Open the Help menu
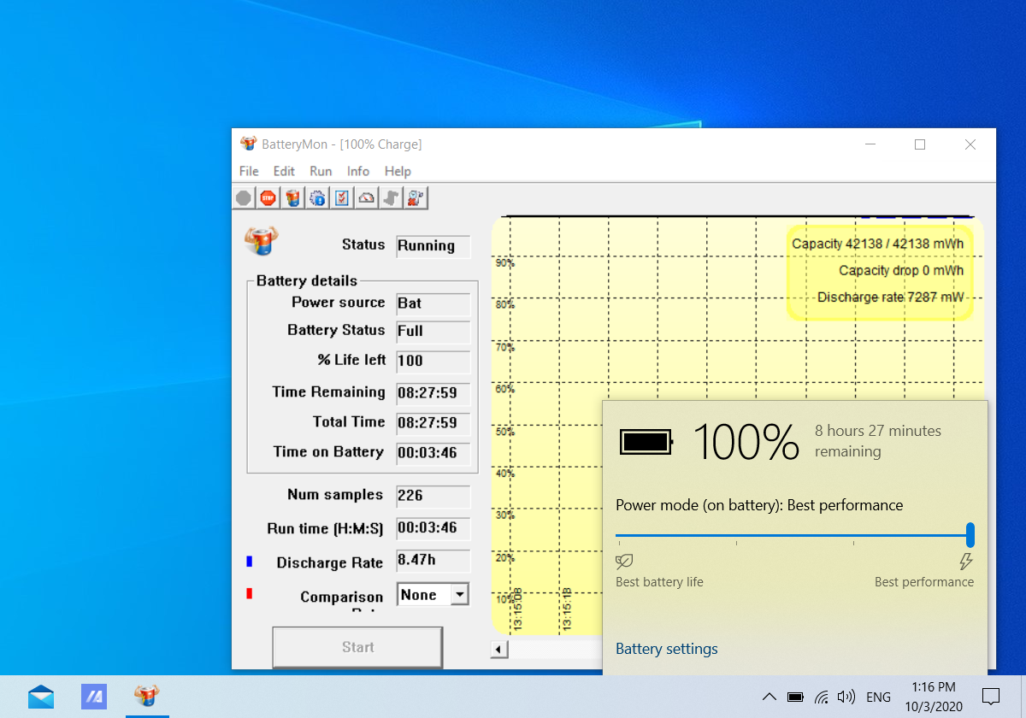 click(x=398, y=171)
